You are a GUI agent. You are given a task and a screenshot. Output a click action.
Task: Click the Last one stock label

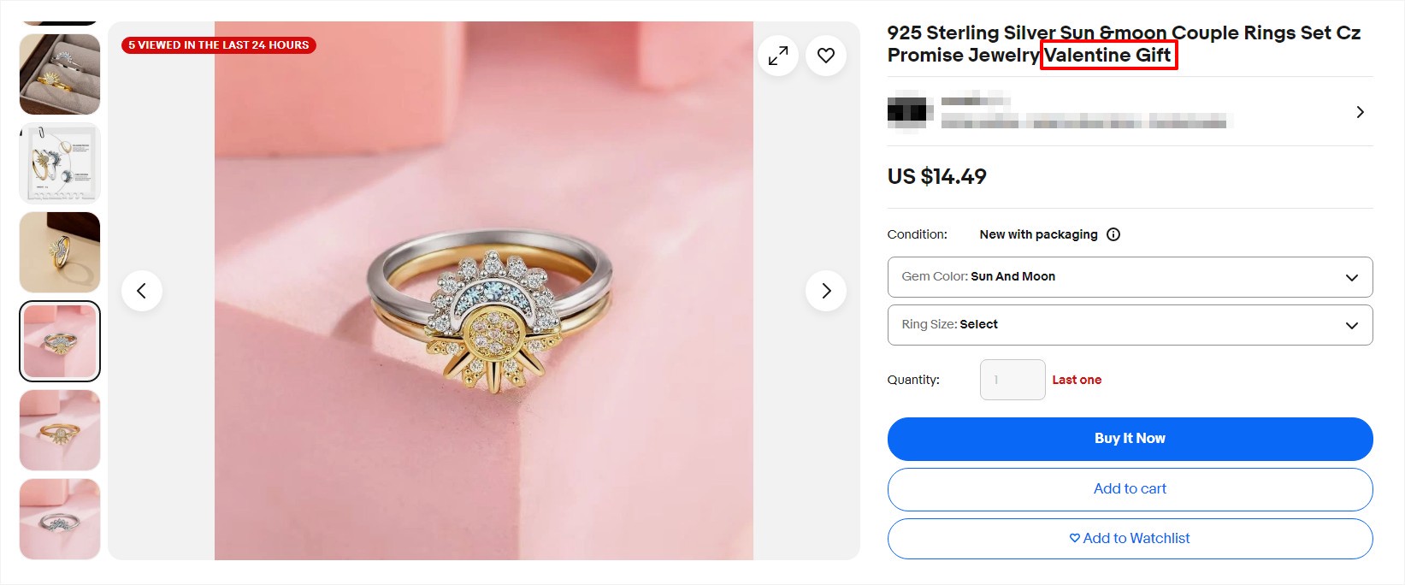pyautogui.click(x=1077, y=379)
